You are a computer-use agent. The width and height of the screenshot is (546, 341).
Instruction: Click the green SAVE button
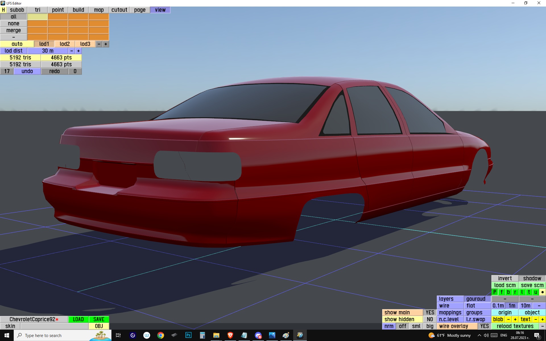tap(99, 319)
